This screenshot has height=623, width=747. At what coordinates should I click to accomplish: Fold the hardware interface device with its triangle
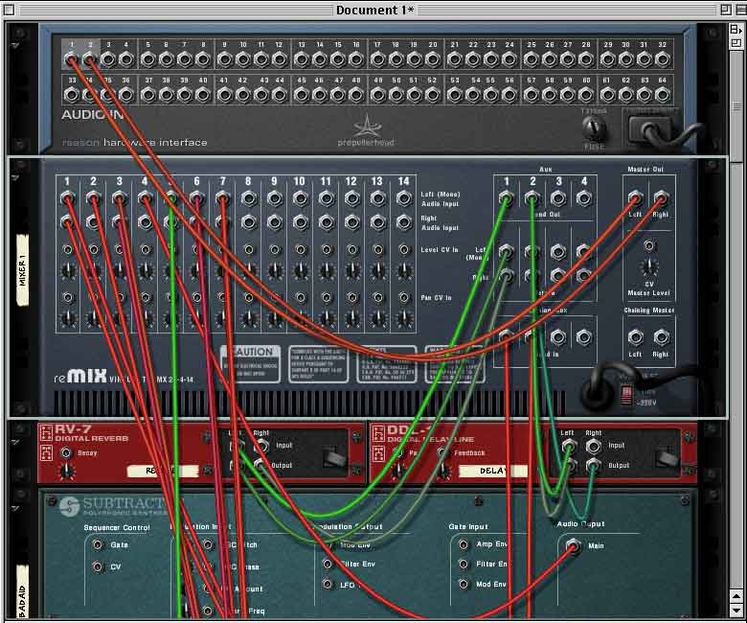[x=15, y=45]
